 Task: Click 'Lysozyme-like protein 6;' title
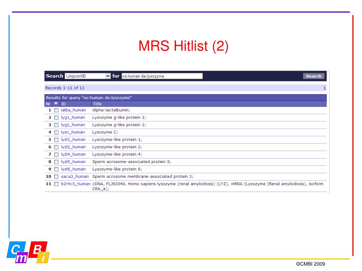[117, 169]
